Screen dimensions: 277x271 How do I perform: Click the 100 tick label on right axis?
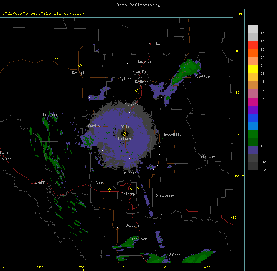pyautogui.click(x=236, y=51)
